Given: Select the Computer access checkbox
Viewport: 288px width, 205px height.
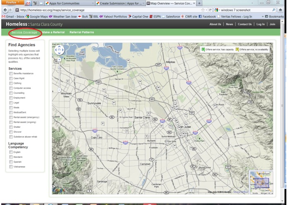Looking at the screenshot, I should pos(11,88).
